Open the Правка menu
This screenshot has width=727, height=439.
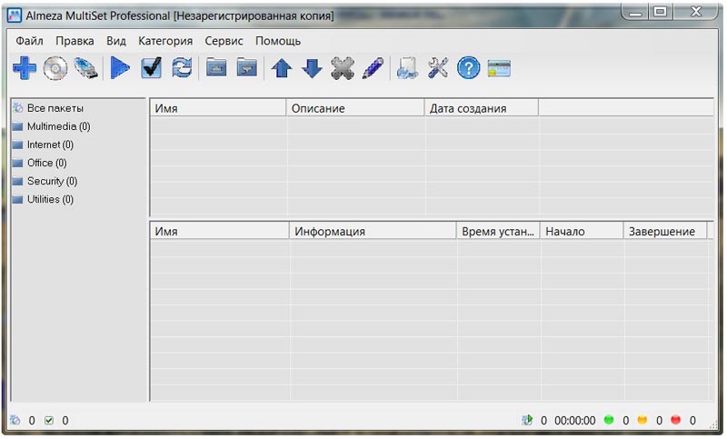click(75, 41)
